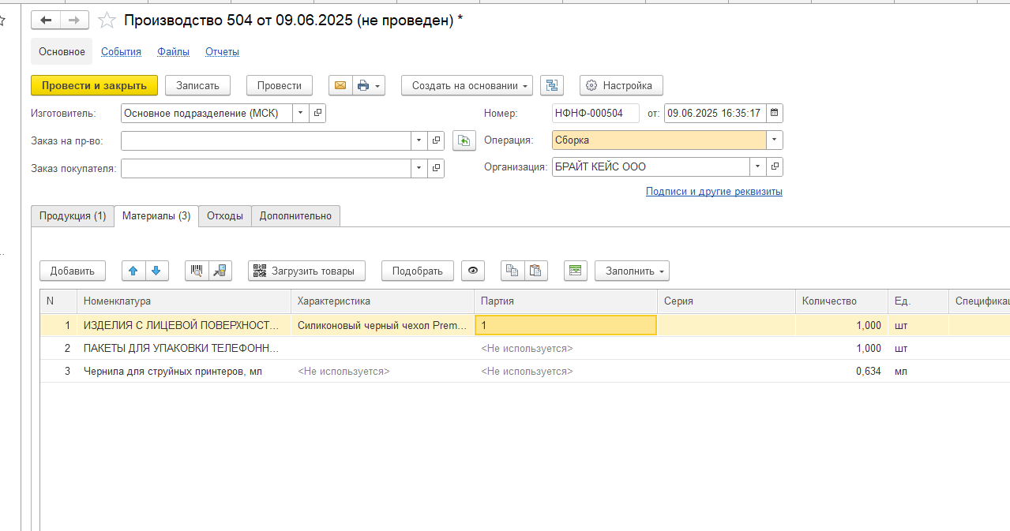Click the printer icon in toolbar
The height and width of the screenshot is (531, 1010).
pos(363,85)
